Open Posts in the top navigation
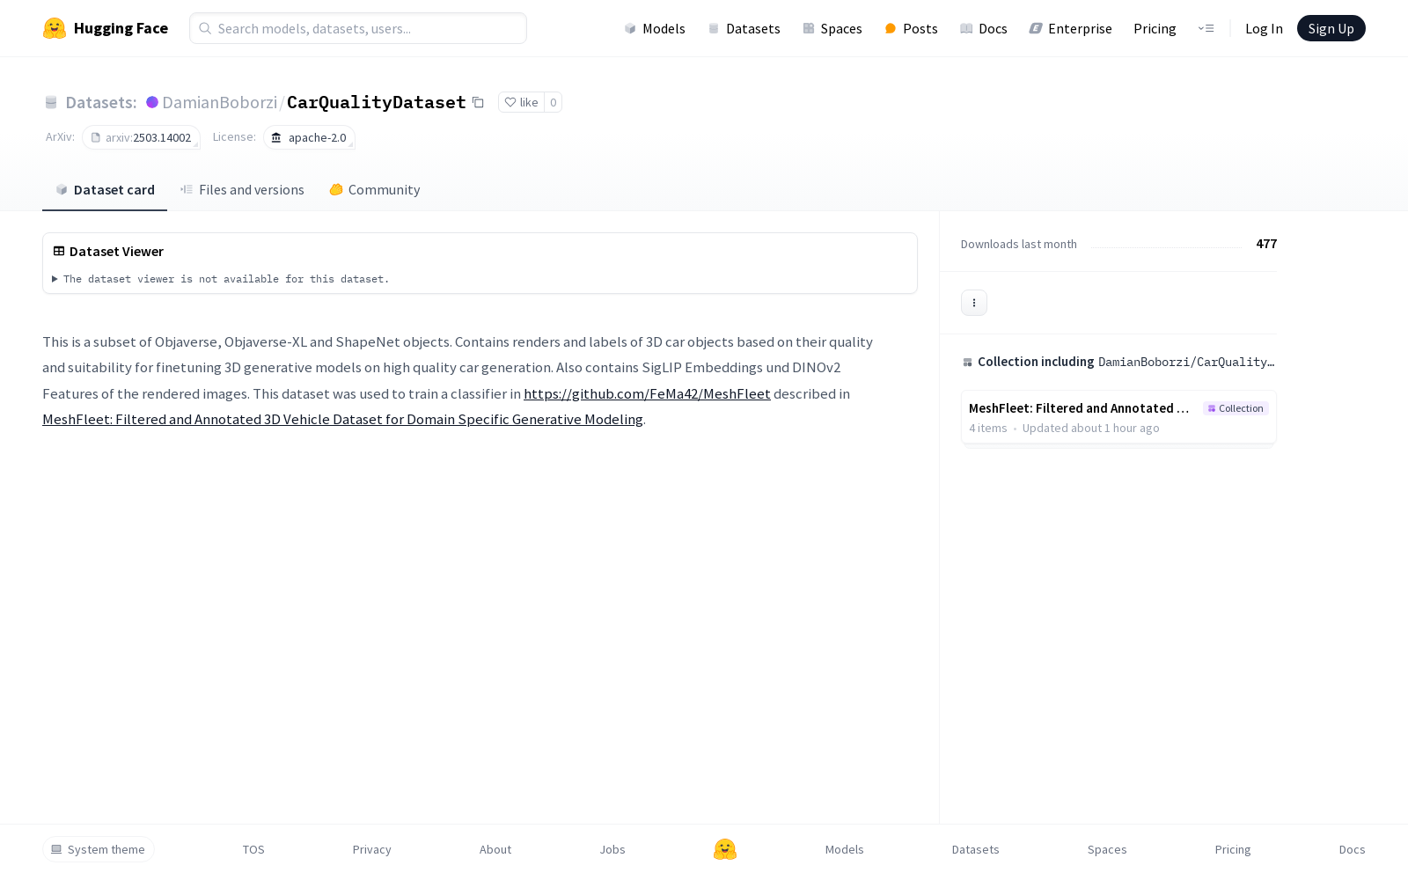Image resolution: width=1408 pixels, height=880 pixels. click(911, 28)
